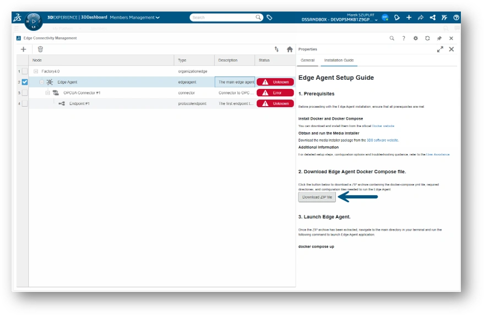Screen dimensions: 484x315
Task: Open the Marek Szuplat user avatar
Action: pyautogui.click(x=385, y=18)
